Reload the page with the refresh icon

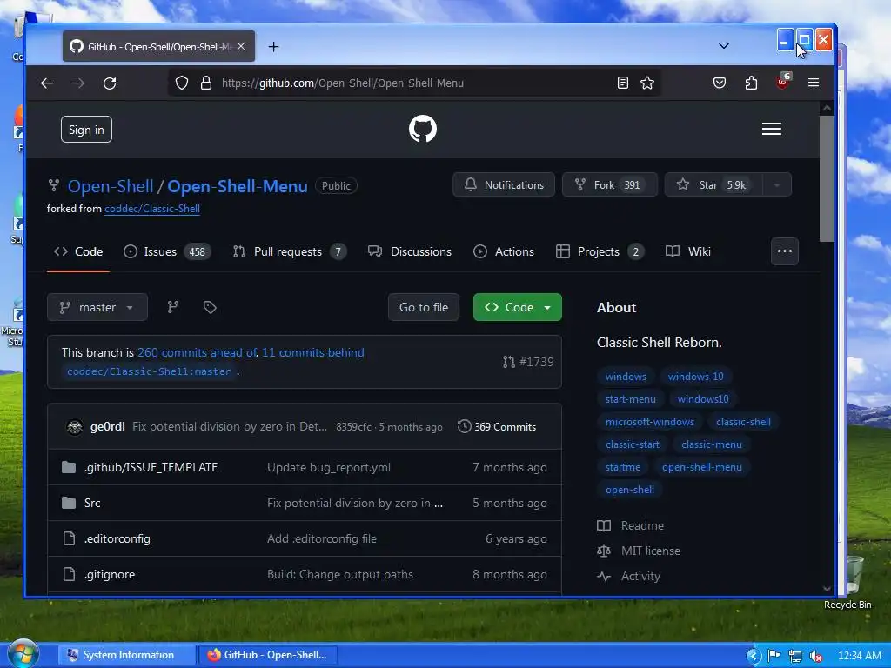[x=110, y=83]
